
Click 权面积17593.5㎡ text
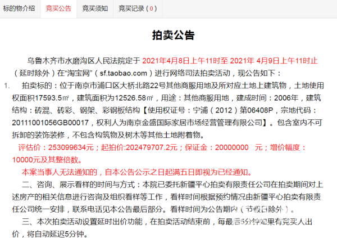(x=40, y=98)
